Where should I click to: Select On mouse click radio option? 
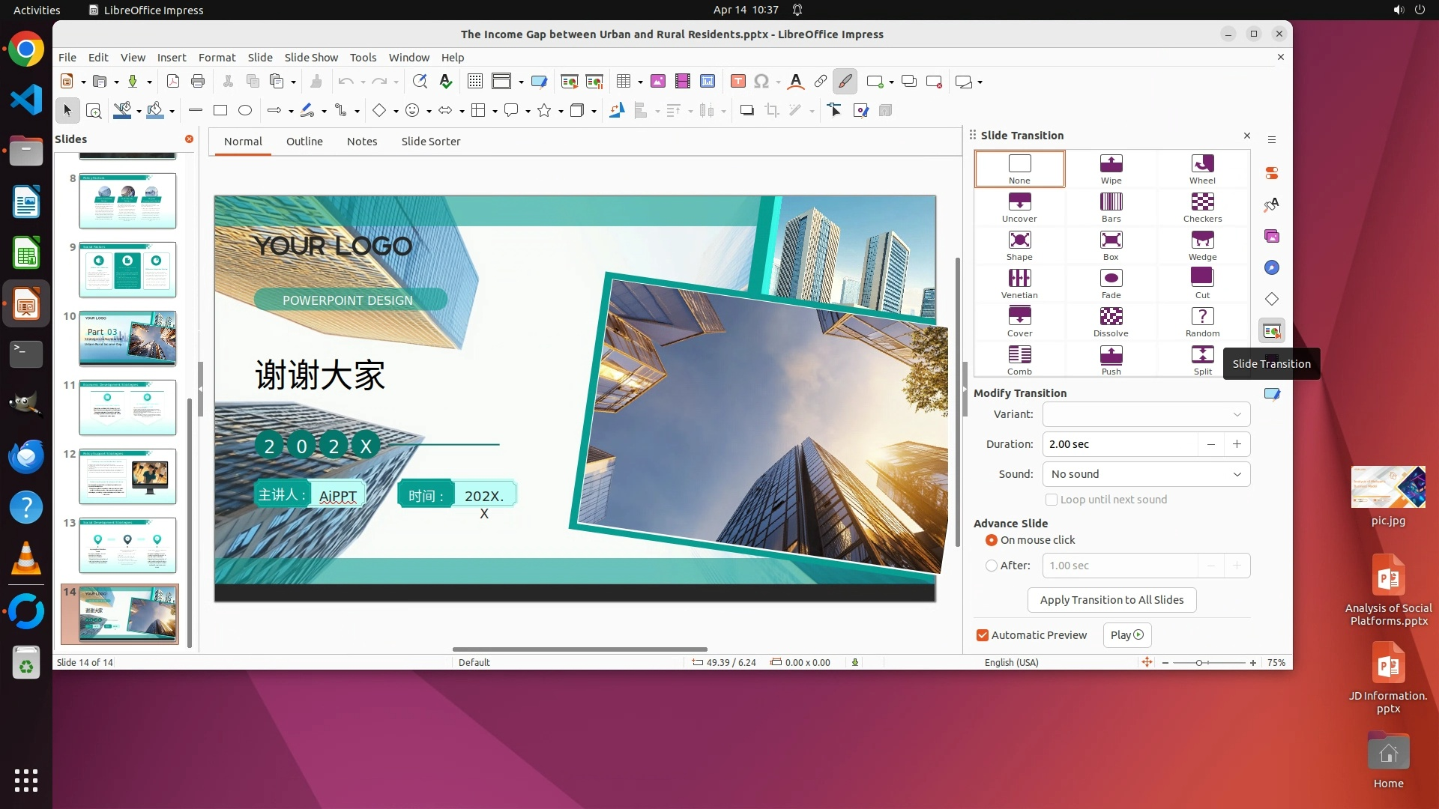[992, 540]
